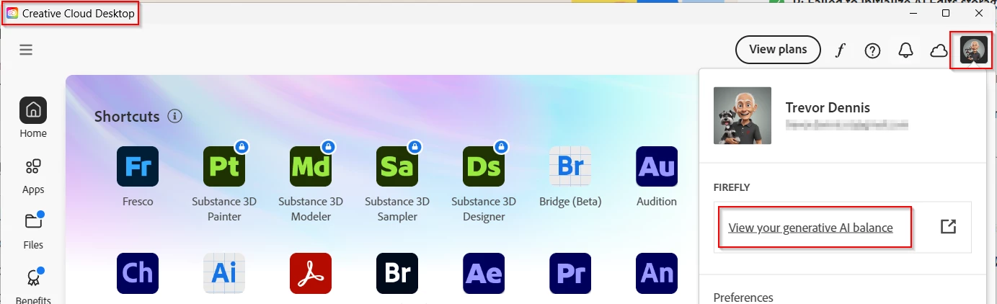Launch Bridge (Beta) shortcut
This screenshot has height=304, width=997.
[x=570, y=166]
